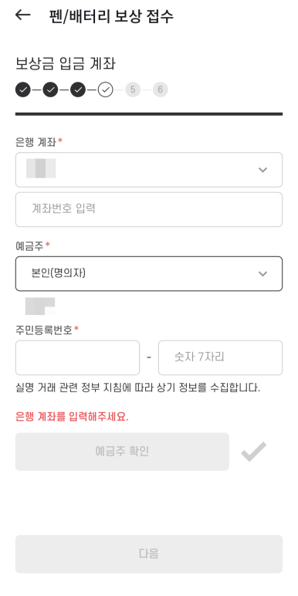
Task: Tap the 예금주 확인 button
Action: 123,452
